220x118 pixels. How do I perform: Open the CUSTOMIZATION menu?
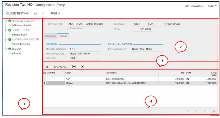194,6
